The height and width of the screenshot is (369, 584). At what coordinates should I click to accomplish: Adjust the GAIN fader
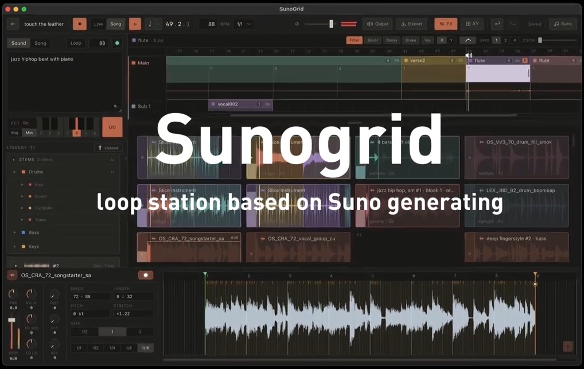click(x=12, y=321)
